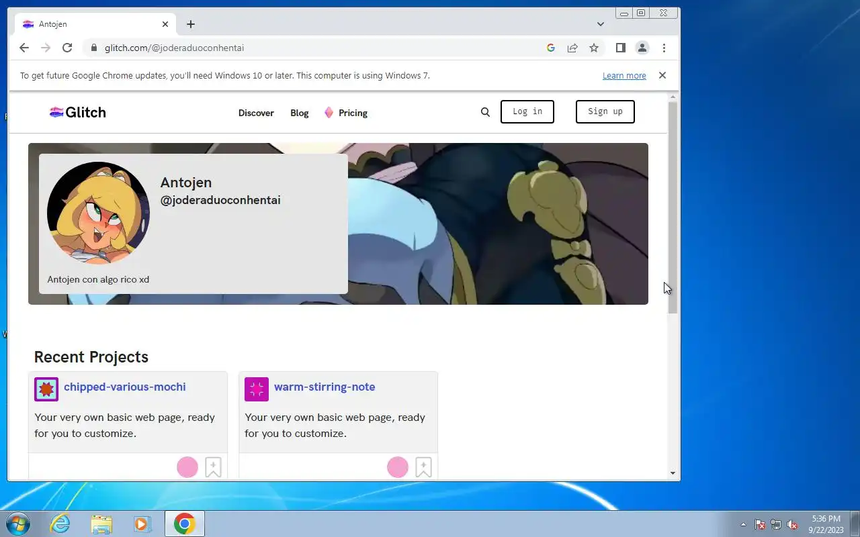
Task: Bookmark this tab with the star
Action: [x=594, y=48]
